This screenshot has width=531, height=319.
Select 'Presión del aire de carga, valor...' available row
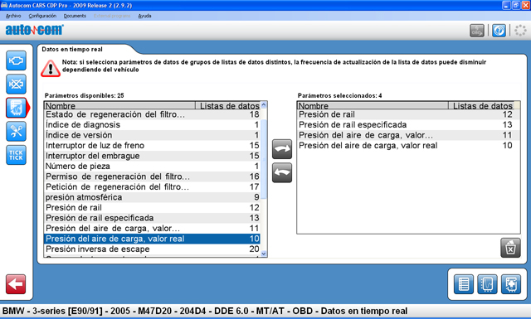[152, 229]
